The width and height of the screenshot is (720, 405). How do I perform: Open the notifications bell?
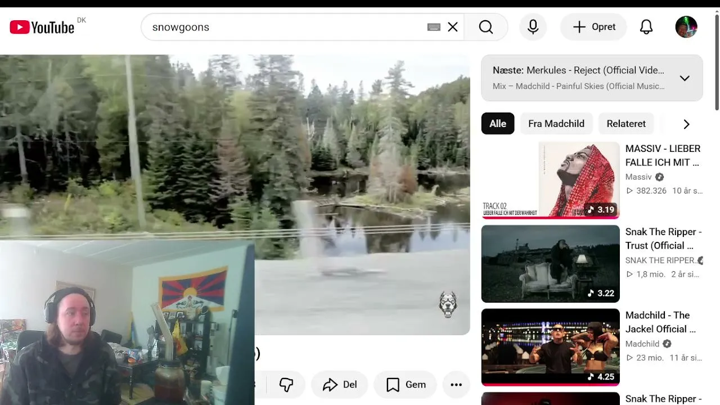(x=646, y=27)
